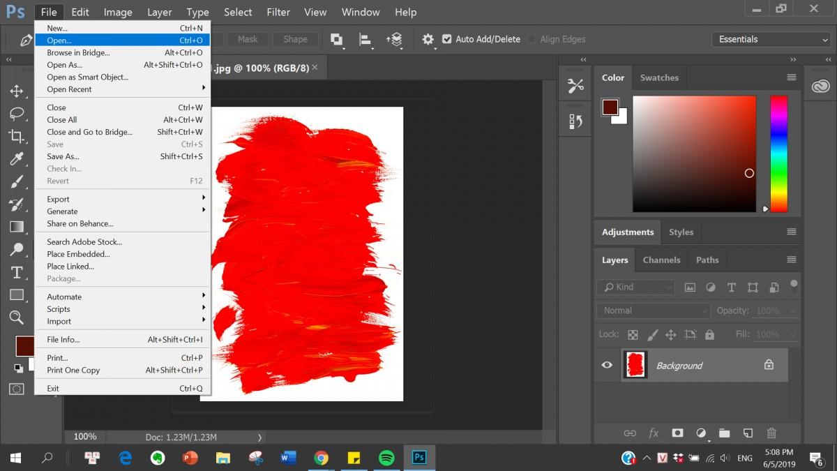The width and height of the screenshot is (837, 471).
Task: Switch to the Channels tab
Action: point(661,260)
